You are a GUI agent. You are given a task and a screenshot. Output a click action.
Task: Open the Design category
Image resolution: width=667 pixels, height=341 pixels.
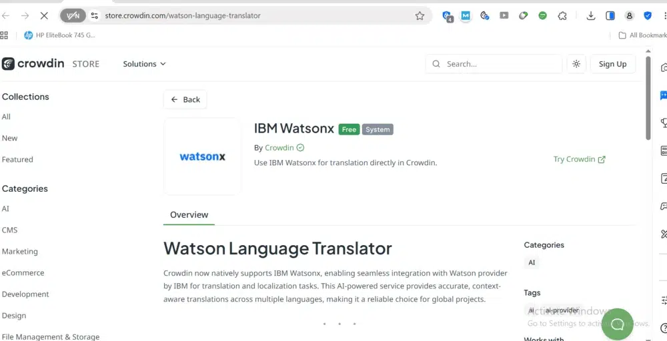click(x=13, y=316)
